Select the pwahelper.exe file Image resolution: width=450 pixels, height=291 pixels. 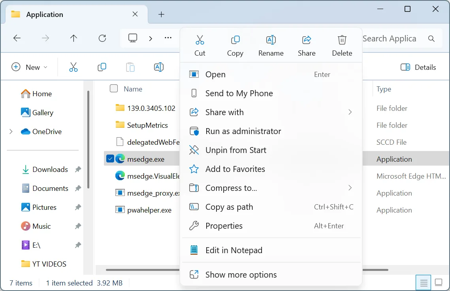click(x=143, y=210)
